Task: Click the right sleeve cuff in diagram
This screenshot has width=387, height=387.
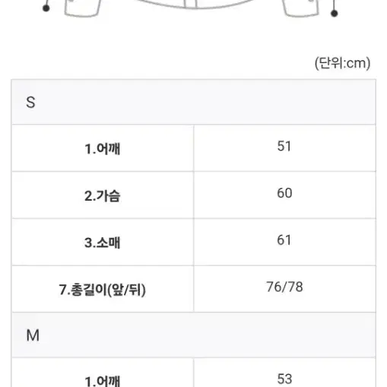Action: [300, 8]
